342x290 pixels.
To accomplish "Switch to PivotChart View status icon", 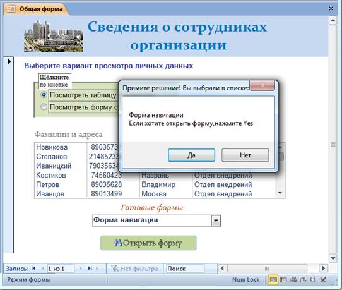I will click(303, 279).
